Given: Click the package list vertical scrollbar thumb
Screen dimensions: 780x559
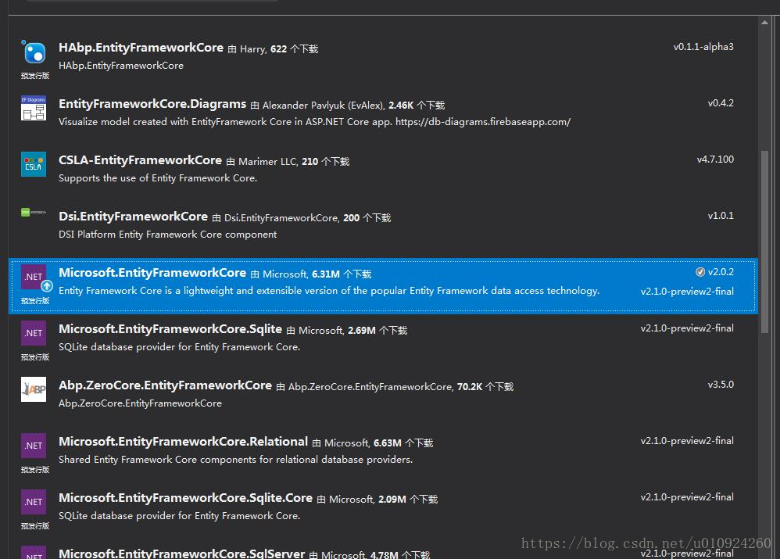Looking at the screenshot, I should [x=764, y=242].
